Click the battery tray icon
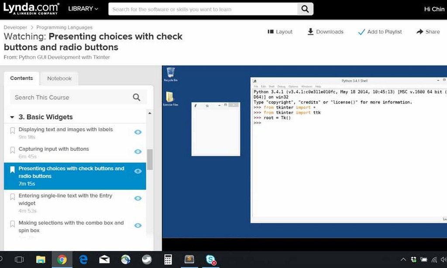 tap(423, 259)
